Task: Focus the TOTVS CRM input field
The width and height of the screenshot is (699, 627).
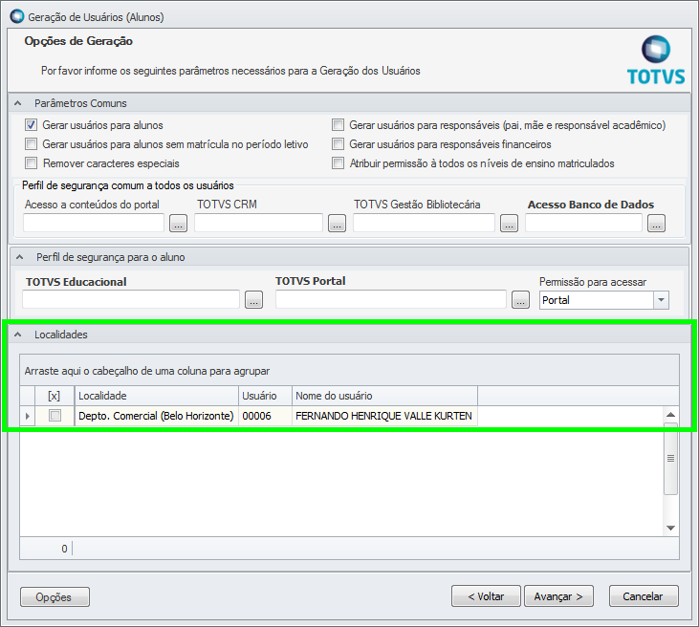Action: pos(258,223)
